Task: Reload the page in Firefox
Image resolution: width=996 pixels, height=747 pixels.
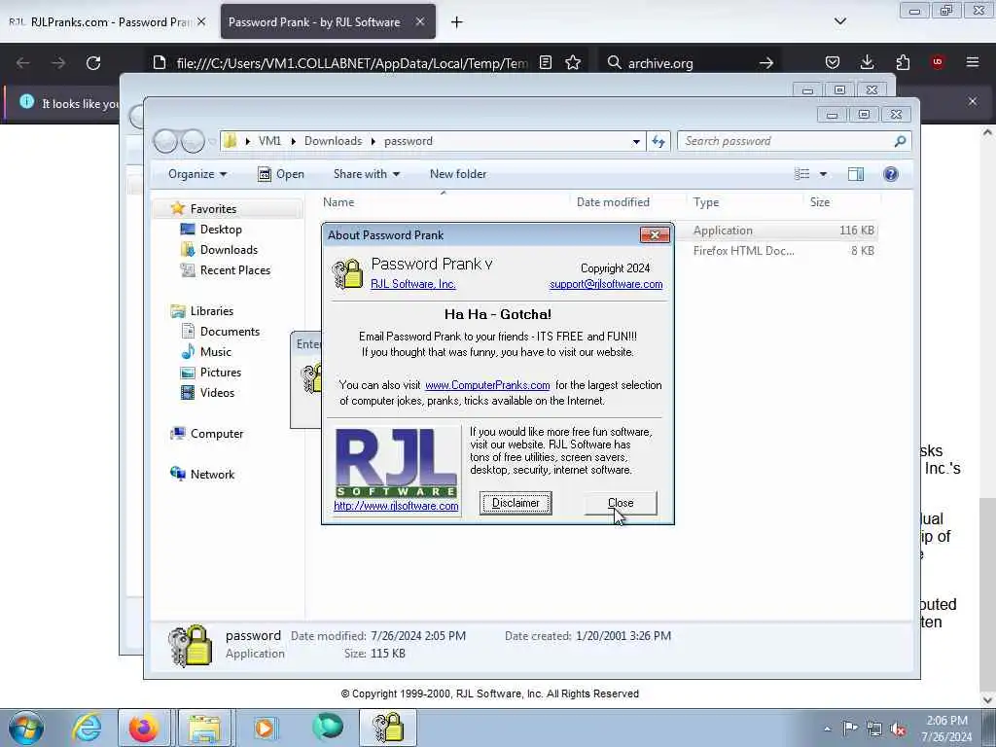Action: 93,63
